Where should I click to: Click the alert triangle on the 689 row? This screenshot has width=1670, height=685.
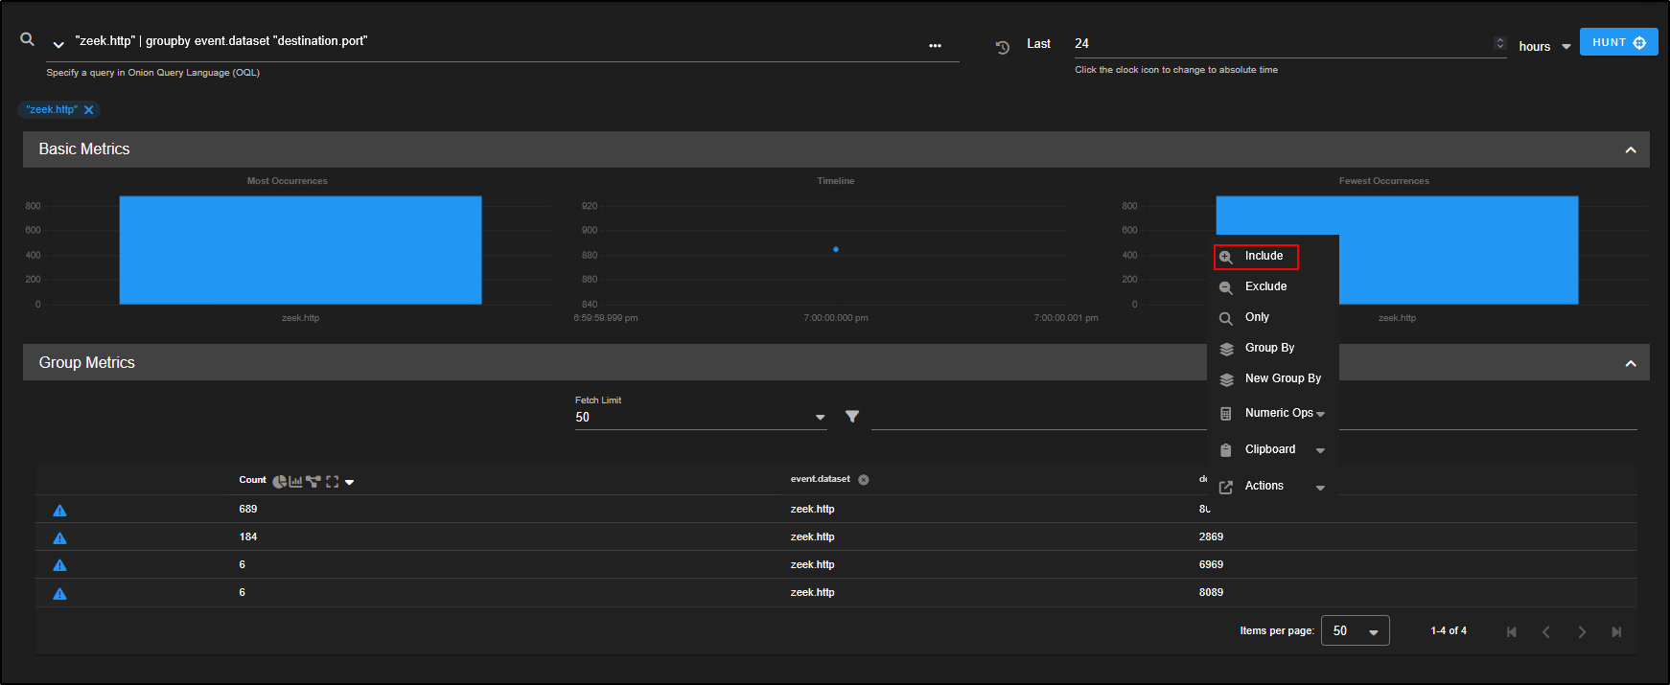coord(59,511)
